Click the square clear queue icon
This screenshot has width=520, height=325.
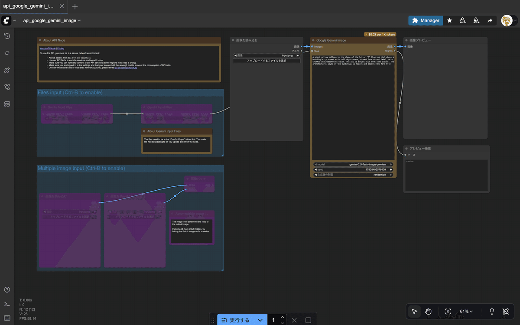pyautogui.click(x=308, y=320)
